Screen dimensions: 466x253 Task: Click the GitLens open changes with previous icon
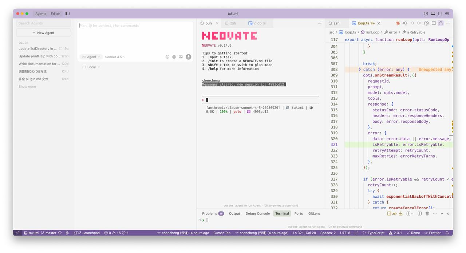coord(405,23)
